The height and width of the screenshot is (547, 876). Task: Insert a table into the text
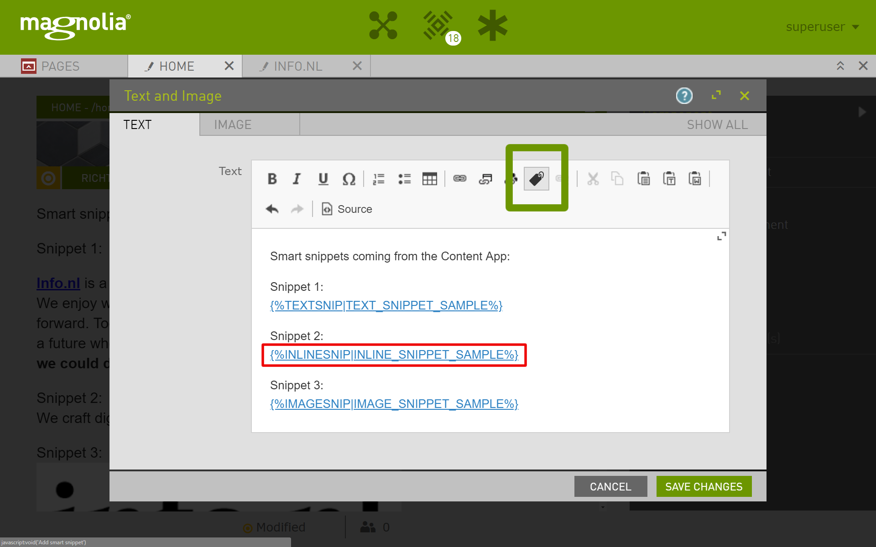tap(429, 179)
